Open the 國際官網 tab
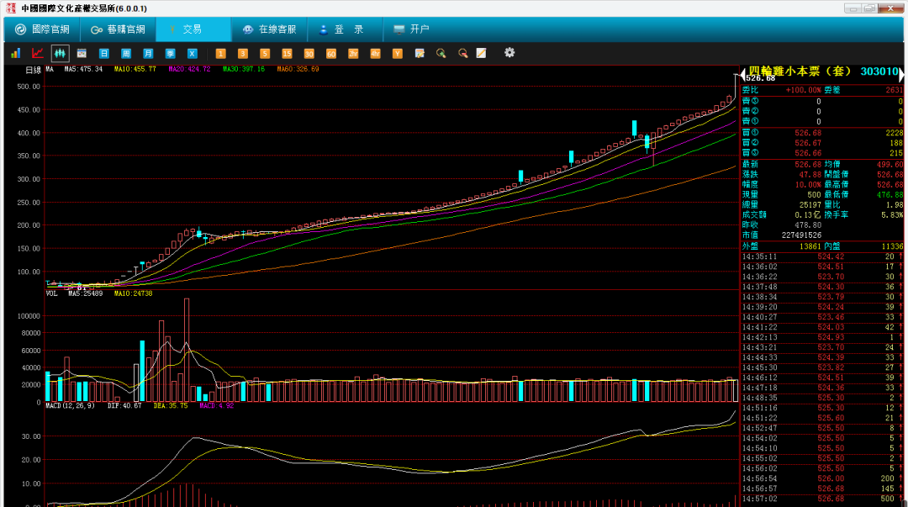This screenshot has height=507, width=908. pyautogui.click(x=42, y=29)
